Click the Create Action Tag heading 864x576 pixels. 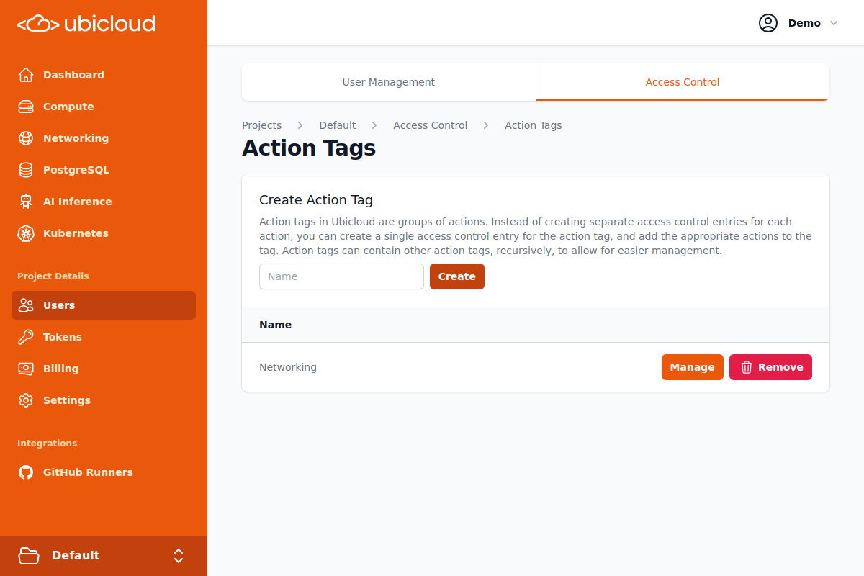[316, 200]
